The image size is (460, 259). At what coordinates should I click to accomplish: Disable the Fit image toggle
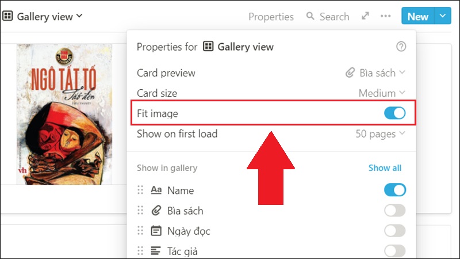[395, 113]
